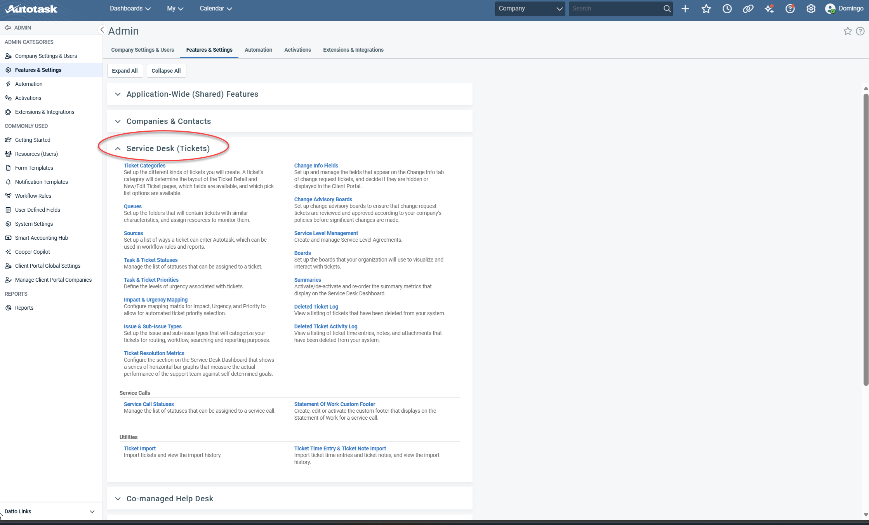Open the Company search scope dropdown
Image resolution: width=869 pixels, height=525 pixels.
click(559, 8)
